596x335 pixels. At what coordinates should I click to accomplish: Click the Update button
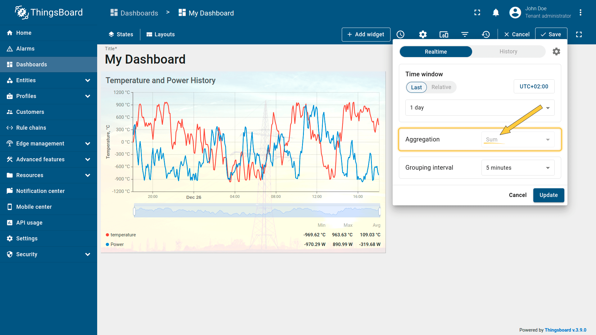click(x=549, y=195)
